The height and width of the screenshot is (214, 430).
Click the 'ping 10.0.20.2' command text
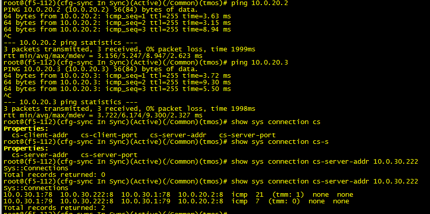click(259, 3)
